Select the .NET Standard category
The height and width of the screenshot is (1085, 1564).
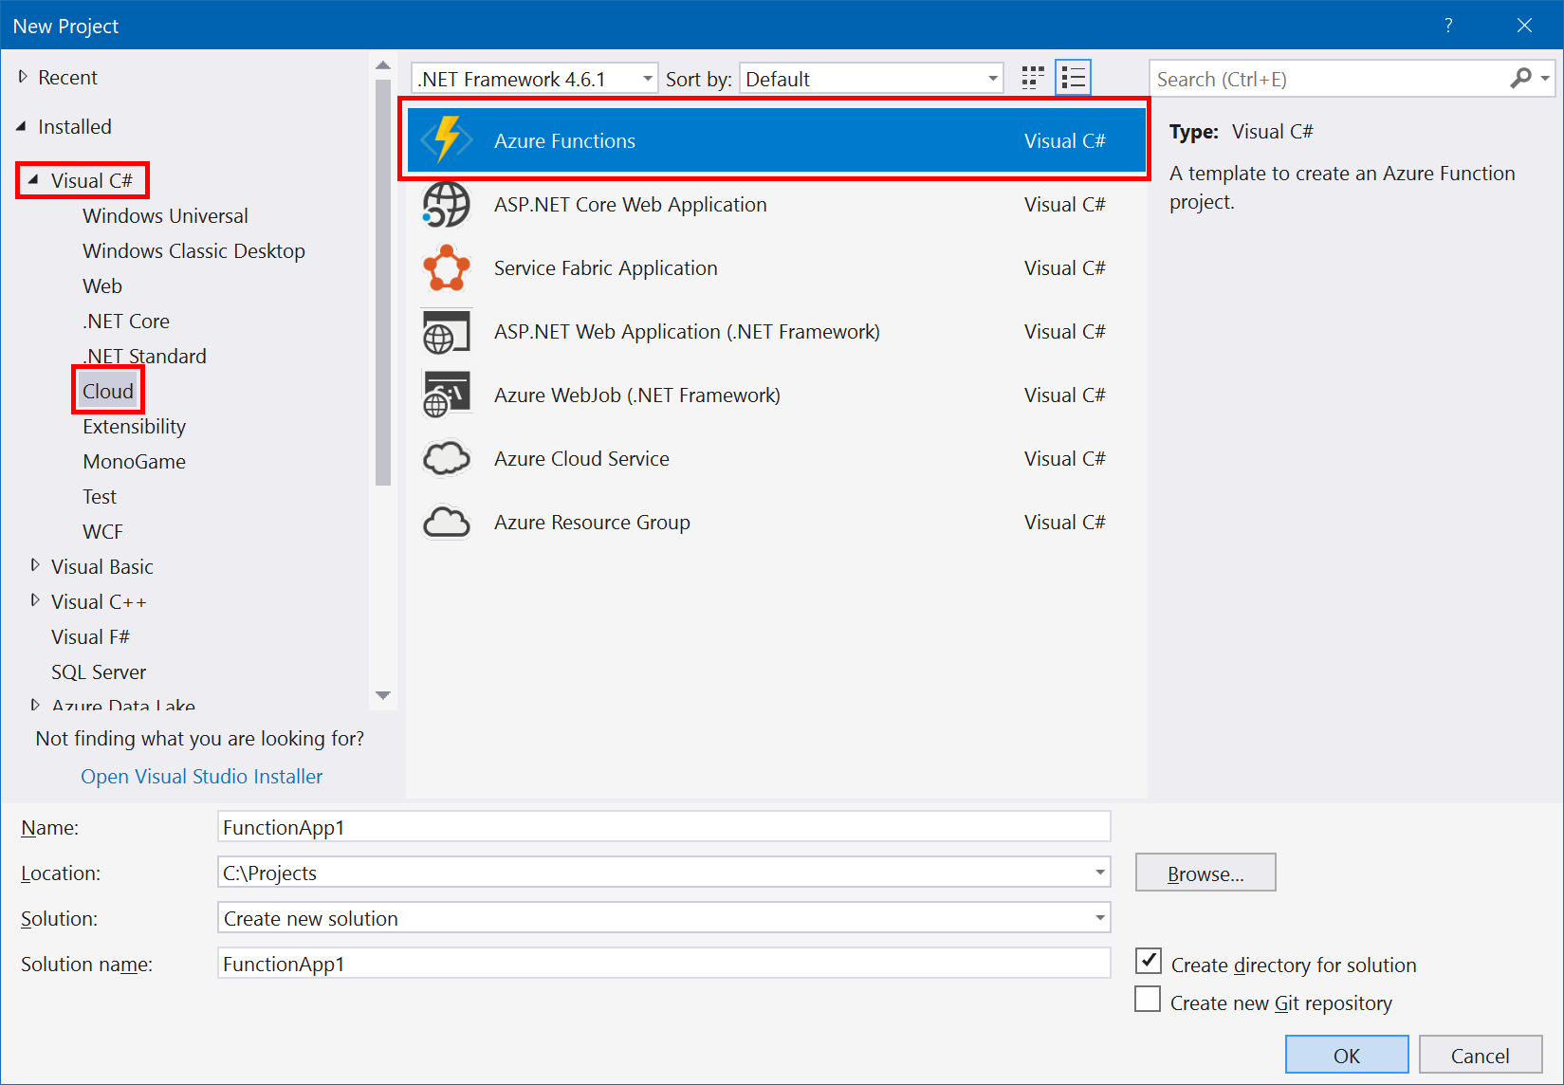click(x=144, y=357)
